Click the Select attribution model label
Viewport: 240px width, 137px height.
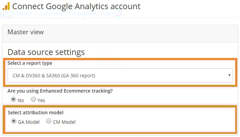35,113
